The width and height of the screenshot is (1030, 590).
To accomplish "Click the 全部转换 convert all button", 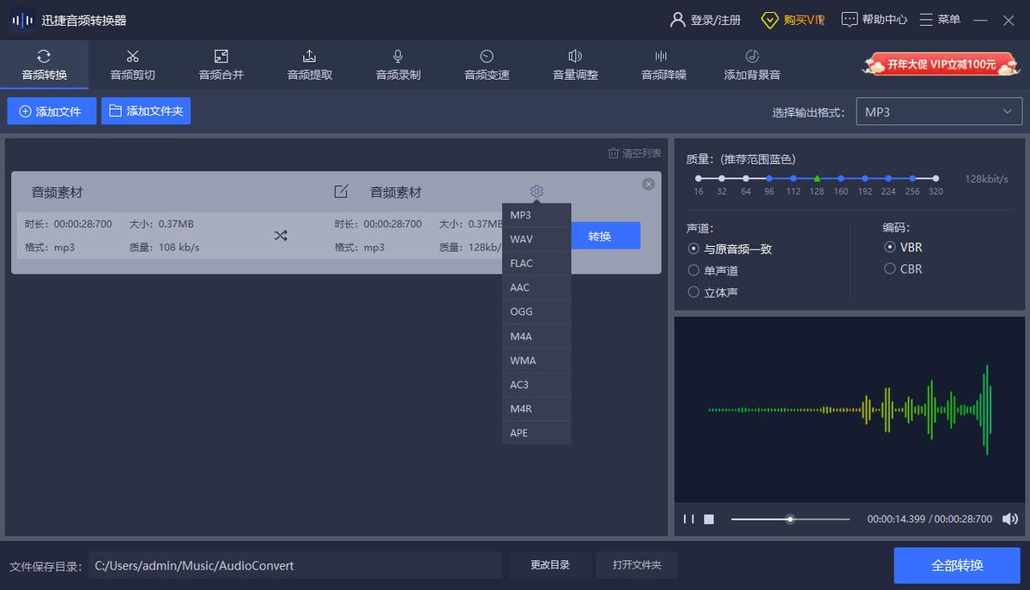I will click(959, 565).
